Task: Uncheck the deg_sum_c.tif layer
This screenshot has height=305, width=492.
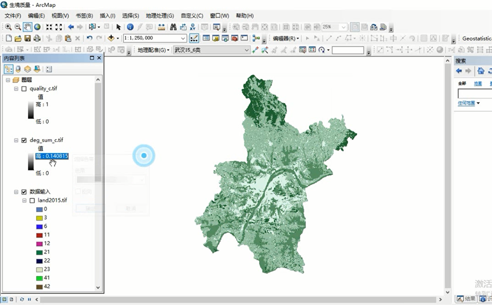Action: click(x=24, y=140)
